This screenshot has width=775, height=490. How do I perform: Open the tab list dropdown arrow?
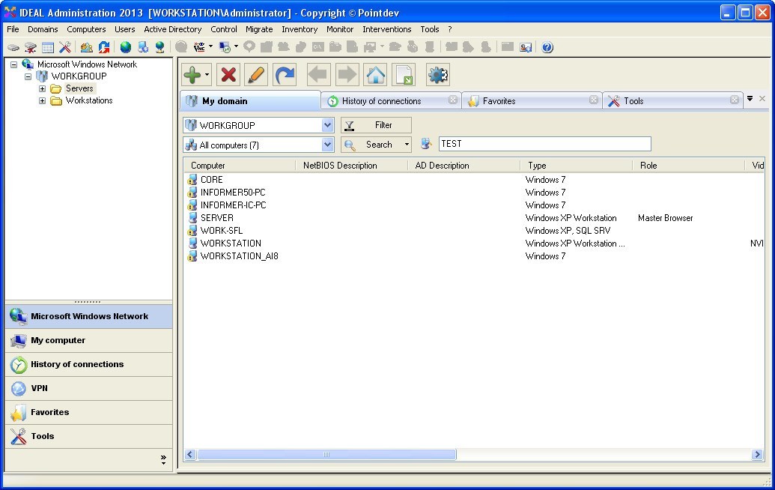point(750,98)
